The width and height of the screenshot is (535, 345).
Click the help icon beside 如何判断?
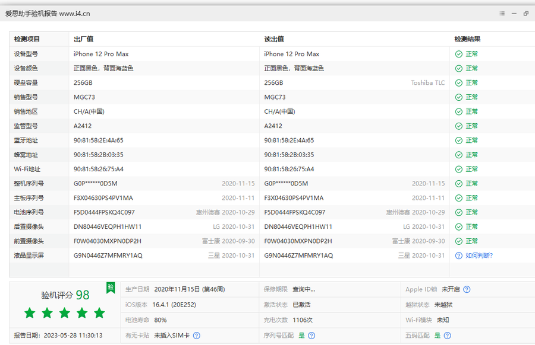[459, 255]
